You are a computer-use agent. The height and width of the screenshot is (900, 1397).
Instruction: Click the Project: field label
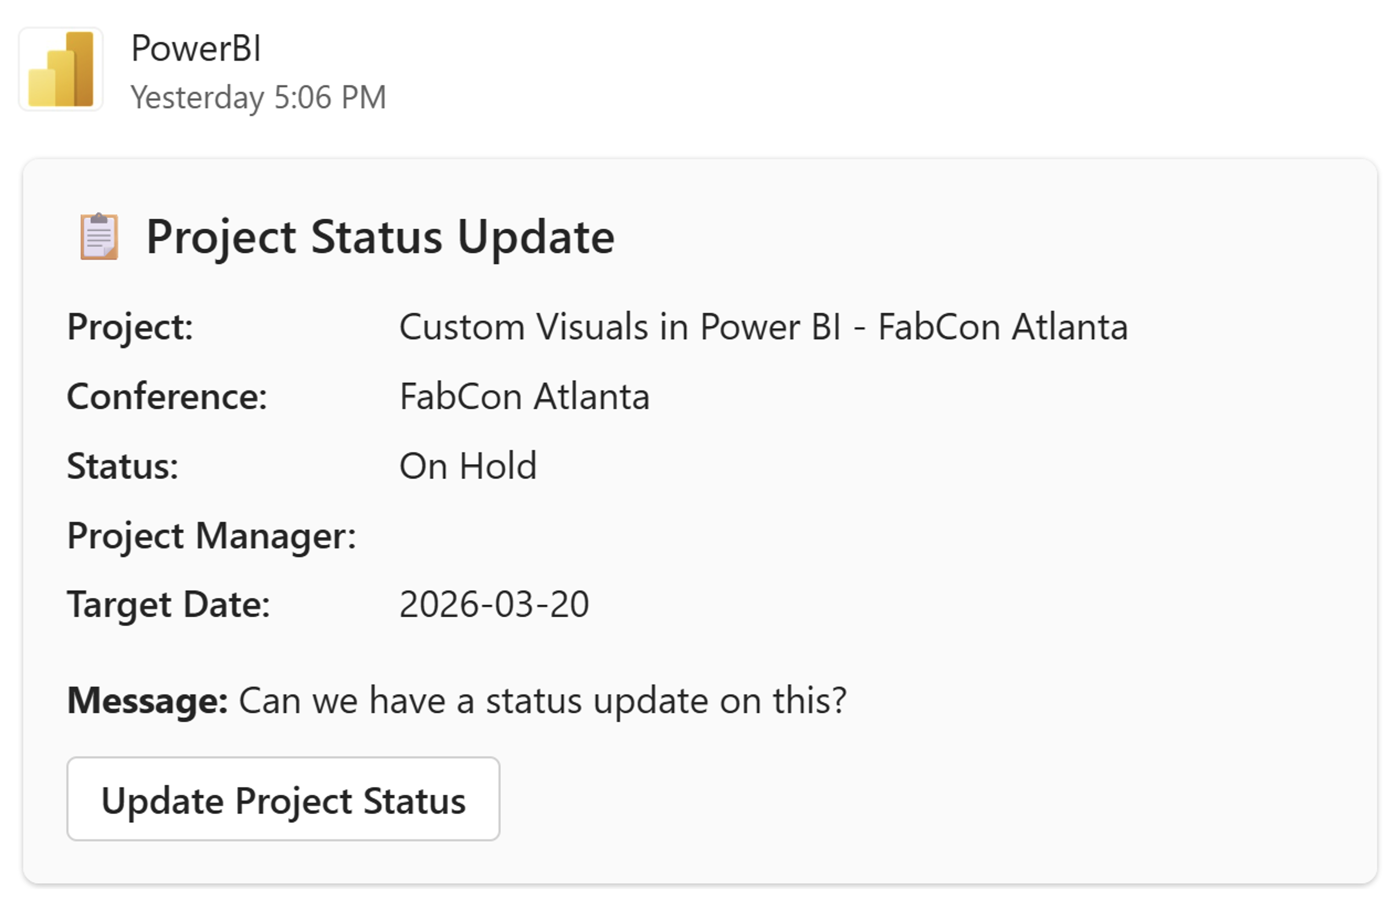click(130, 326)
